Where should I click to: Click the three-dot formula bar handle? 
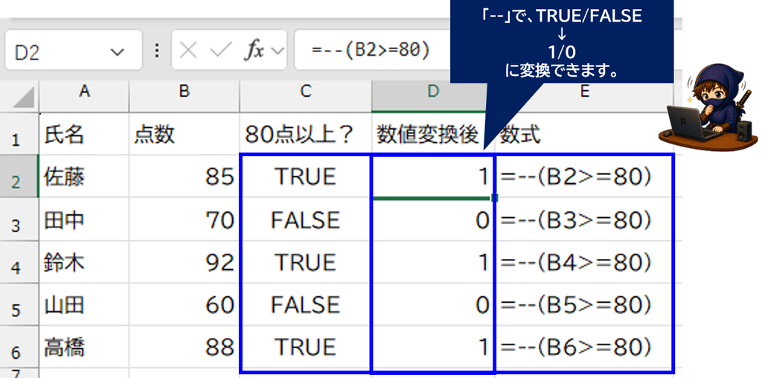coord(157,51)
